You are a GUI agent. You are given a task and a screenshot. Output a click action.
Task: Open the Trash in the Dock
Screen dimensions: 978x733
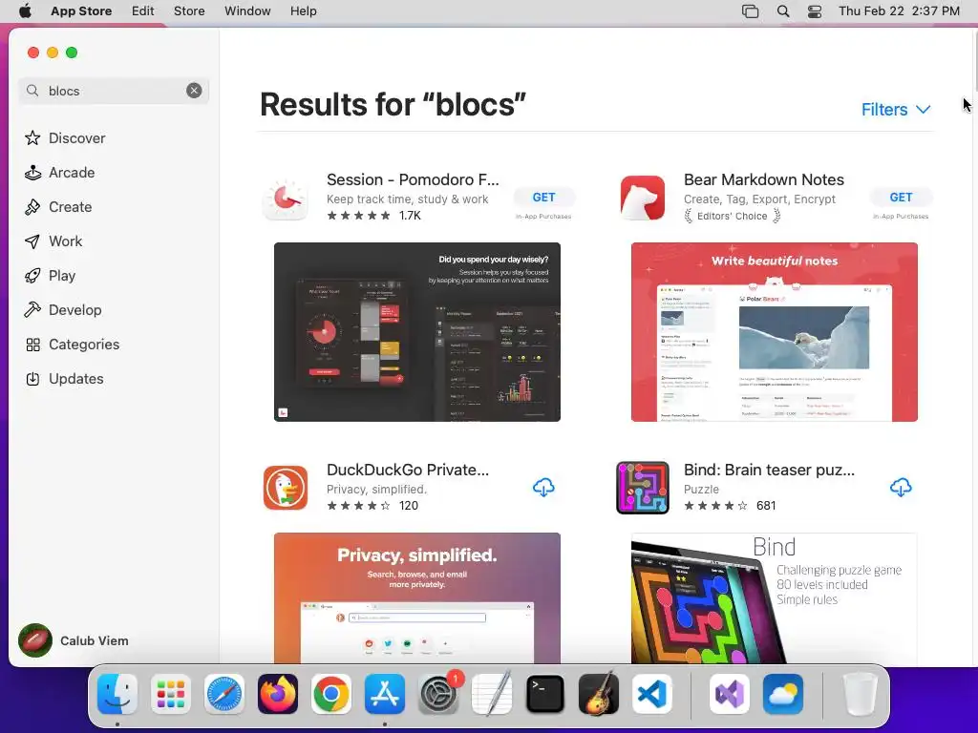pyautogui.click(x=861, y=694)
